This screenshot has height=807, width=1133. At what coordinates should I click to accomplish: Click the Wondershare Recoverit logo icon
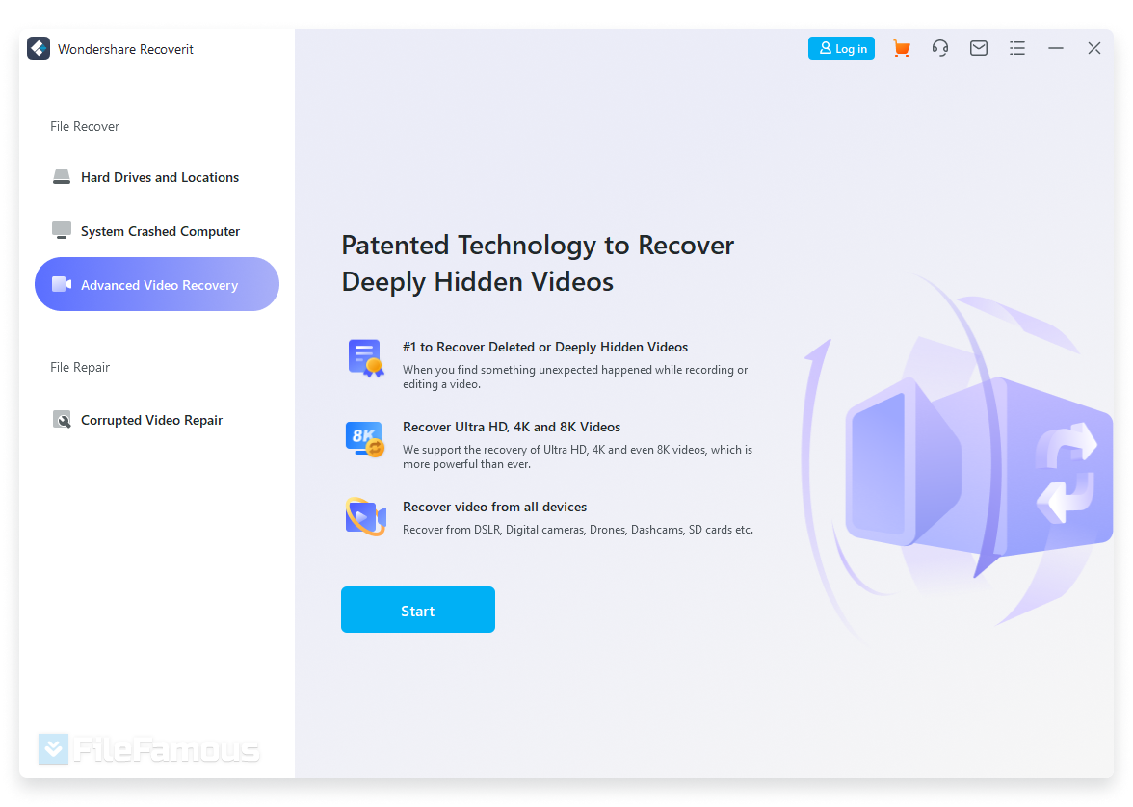tap(39, 48)
